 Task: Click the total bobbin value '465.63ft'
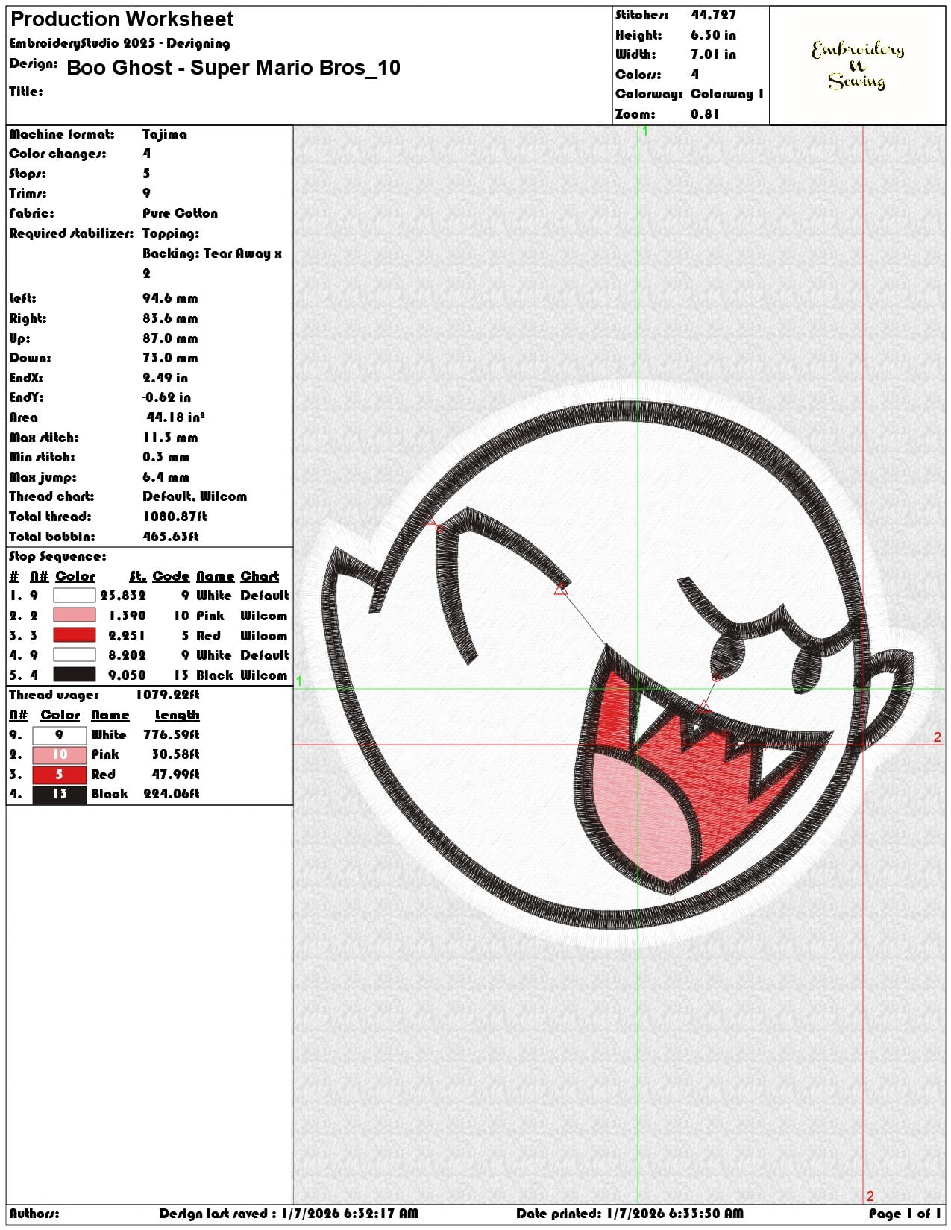click(x=171, y=537)
